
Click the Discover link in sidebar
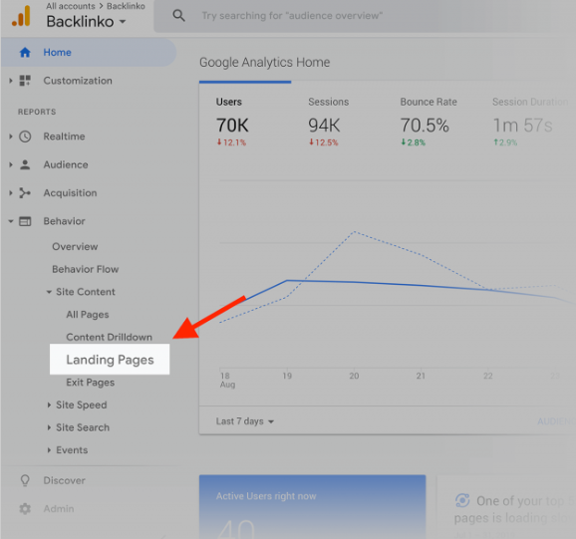point(65,480)
